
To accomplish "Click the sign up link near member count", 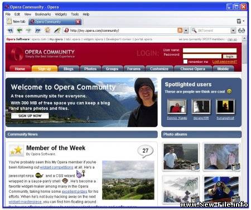I will click(232, 40).
